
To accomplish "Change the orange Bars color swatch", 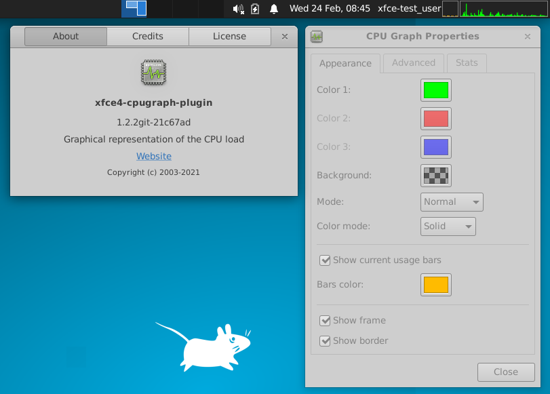I will click(x=436, y=285).
